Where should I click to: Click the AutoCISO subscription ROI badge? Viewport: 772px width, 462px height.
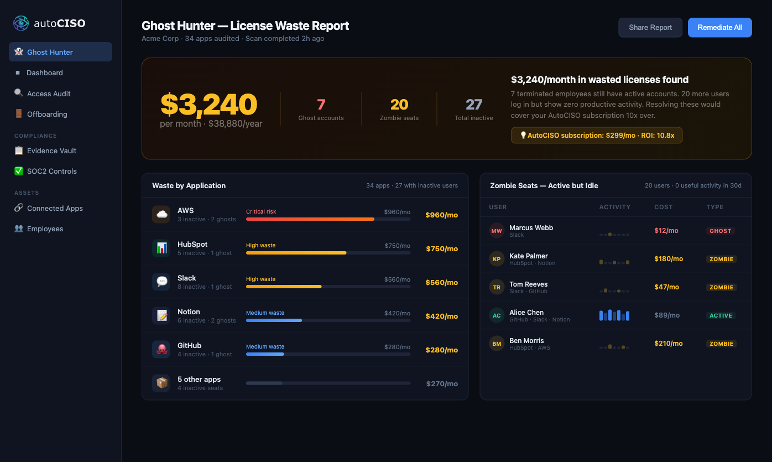point(597,136)
